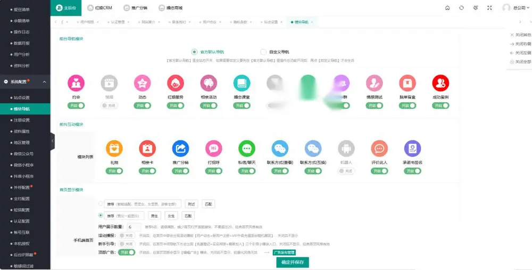532x270 pixels.
Task: Click the 婚恋课堂 book icon
Action: pyautogui.click(x=242, y=83)
